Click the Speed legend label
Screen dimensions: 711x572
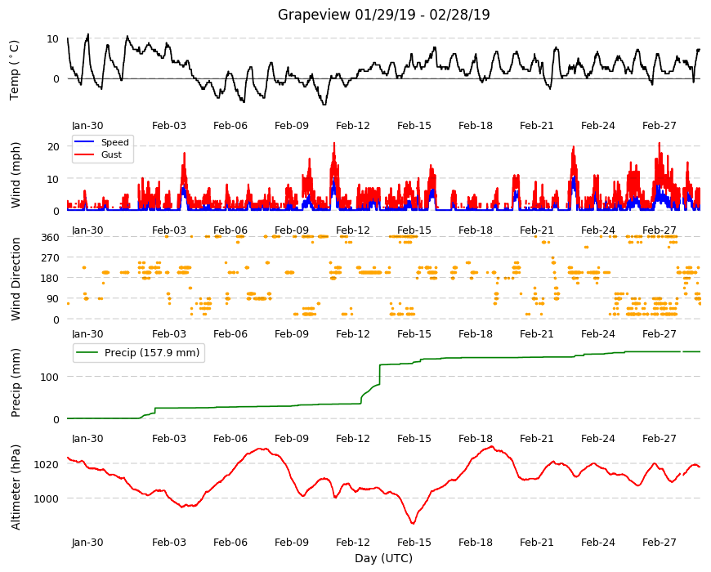(x=114, y=142)
